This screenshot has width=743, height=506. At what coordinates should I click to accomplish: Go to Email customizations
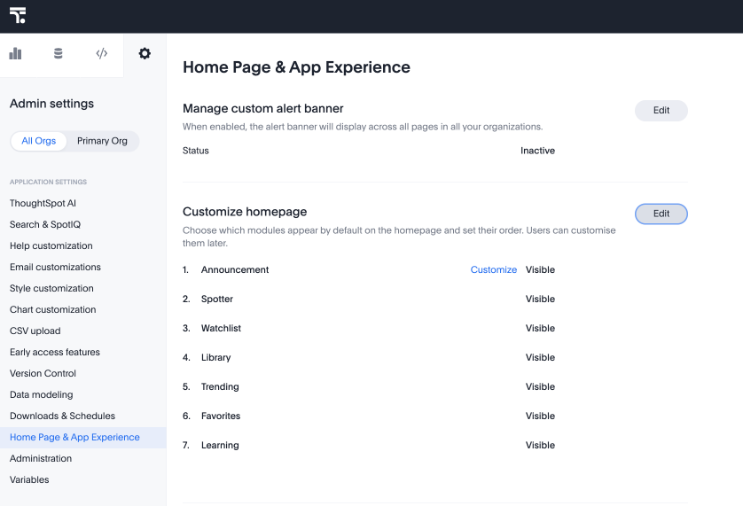click(x=56, y=268)
